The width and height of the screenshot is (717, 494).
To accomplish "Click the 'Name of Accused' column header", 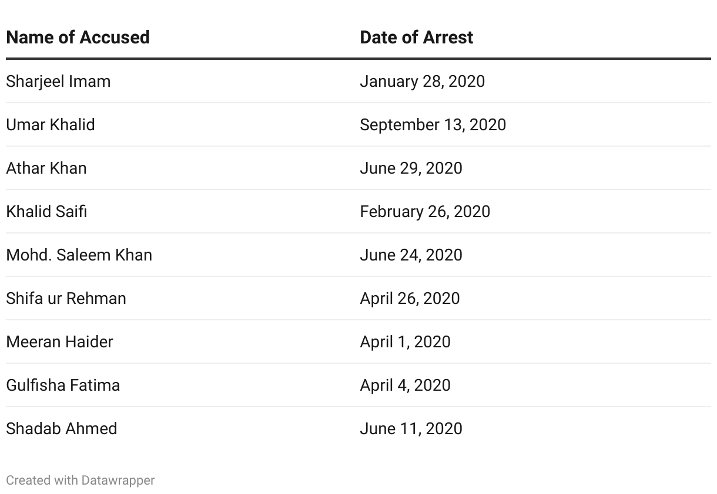I will click(78, 38).
